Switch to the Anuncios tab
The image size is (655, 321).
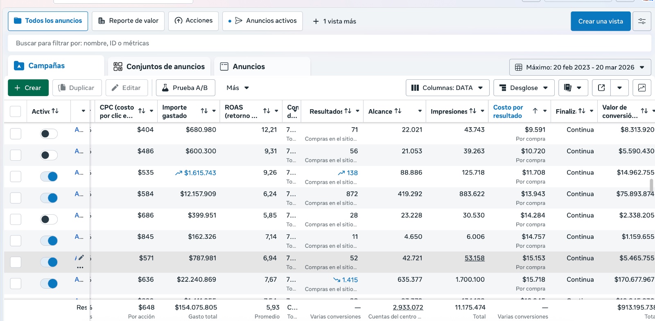pyautogui.click(x=248, y=67)
